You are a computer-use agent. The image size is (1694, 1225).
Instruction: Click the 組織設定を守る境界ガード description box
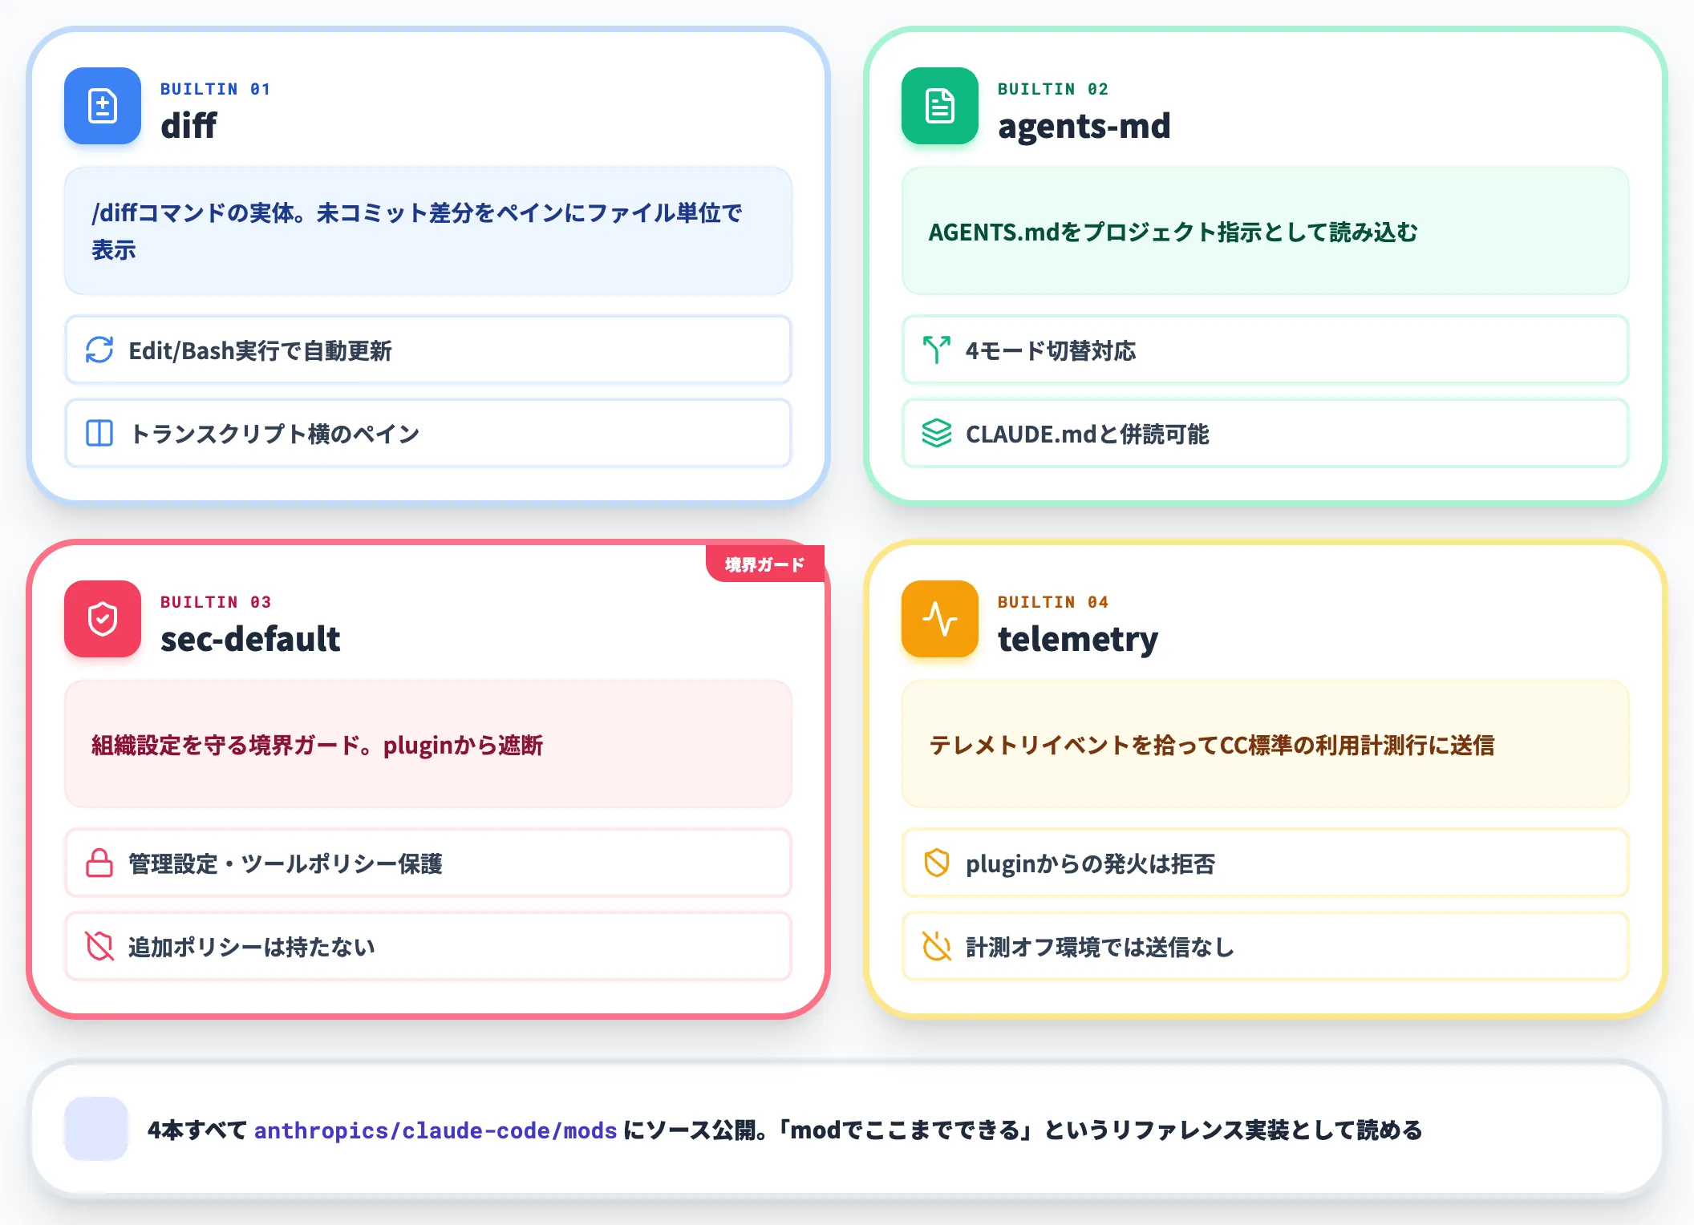(428, 744)
